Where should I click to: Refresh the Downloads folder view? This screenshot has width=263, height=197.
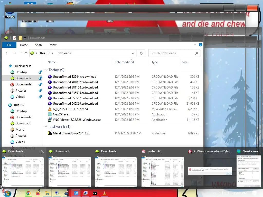pyautogui.click(x=141, y=53)
